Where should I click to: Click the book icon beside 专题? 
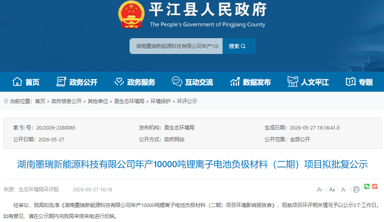(351, 81)
